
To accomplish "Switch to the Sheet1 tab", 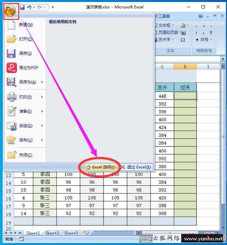I will 33,233.
